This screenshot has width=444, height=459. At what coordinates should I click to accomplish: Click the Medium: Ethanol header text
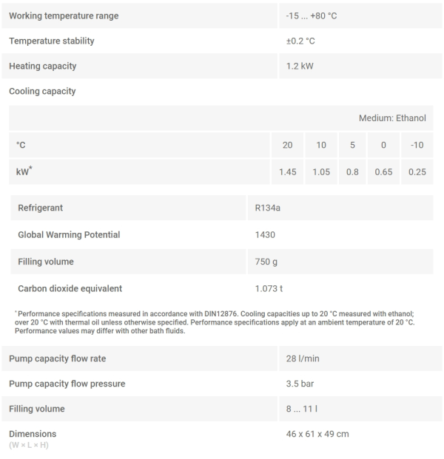point(392,118)
